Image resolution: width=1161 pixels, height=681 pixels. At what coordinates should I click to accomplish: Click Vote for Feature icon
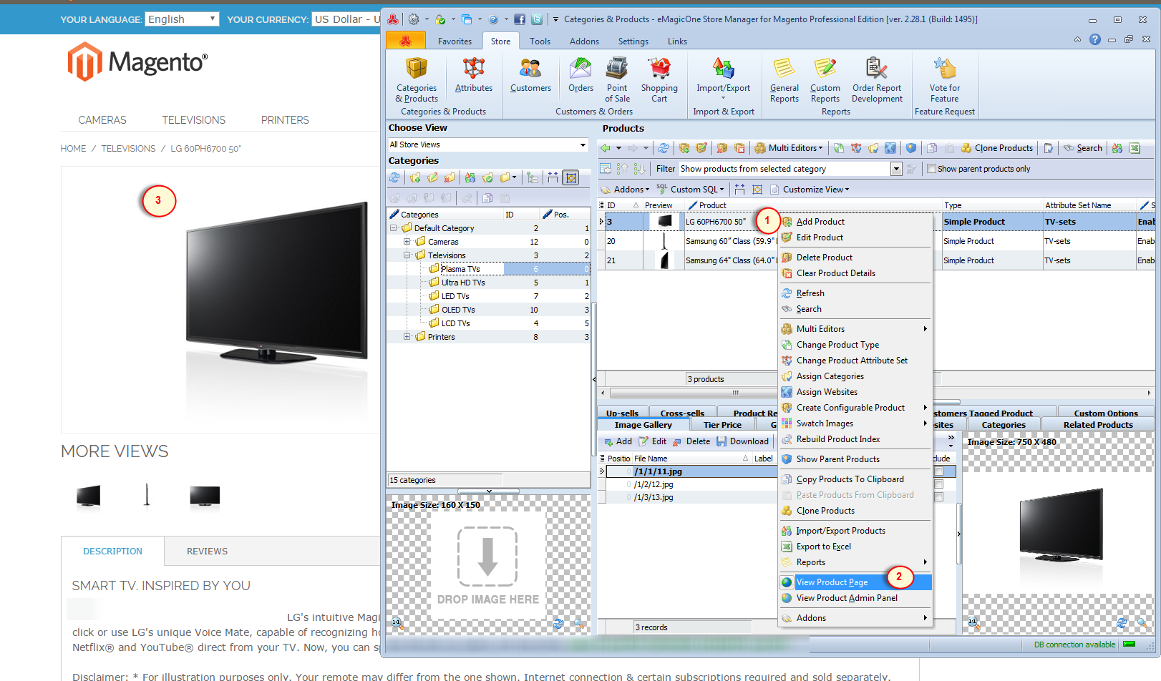[944, 80]
